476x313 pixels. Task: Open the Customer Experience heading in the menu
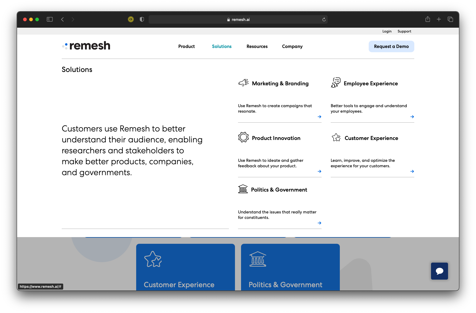coord(371,138)
